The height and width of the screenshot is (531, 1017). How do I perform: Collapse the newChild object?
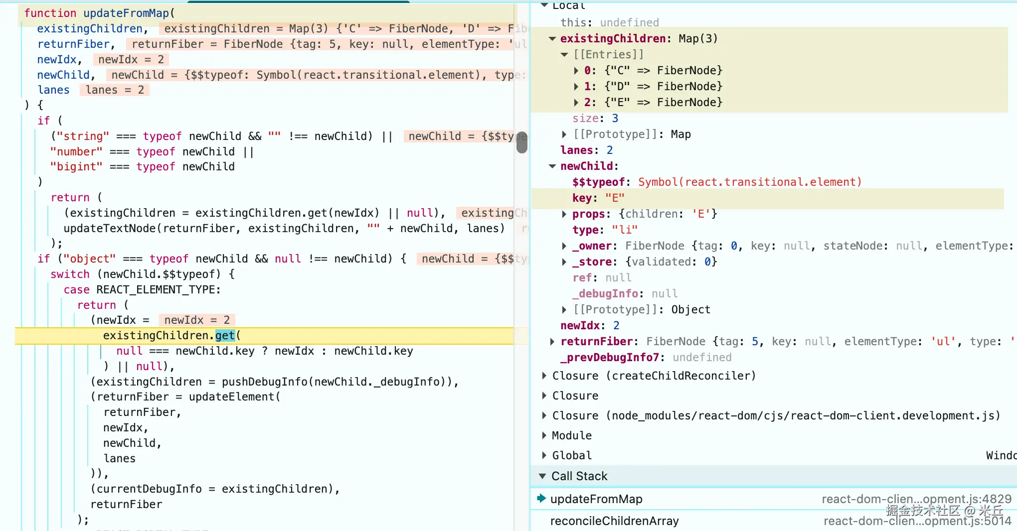(552, 166)
